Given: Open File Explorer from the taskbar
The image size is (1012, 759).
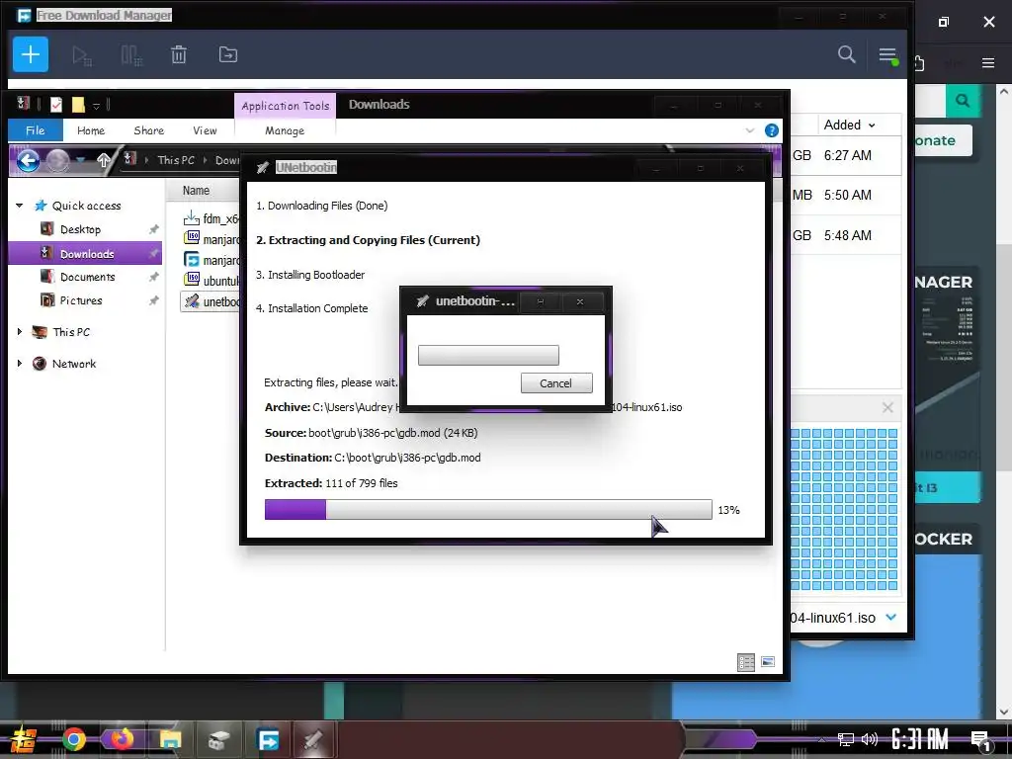Looking at the screenshot, I should (x=170, y=739).
